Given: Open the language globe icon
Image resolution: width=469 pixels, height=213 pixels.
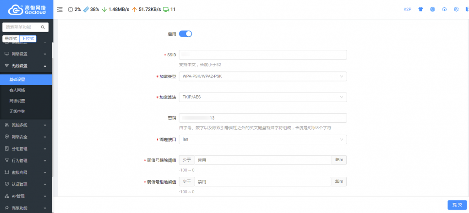Looking at the screenshot, I should (x=432, y=9).
